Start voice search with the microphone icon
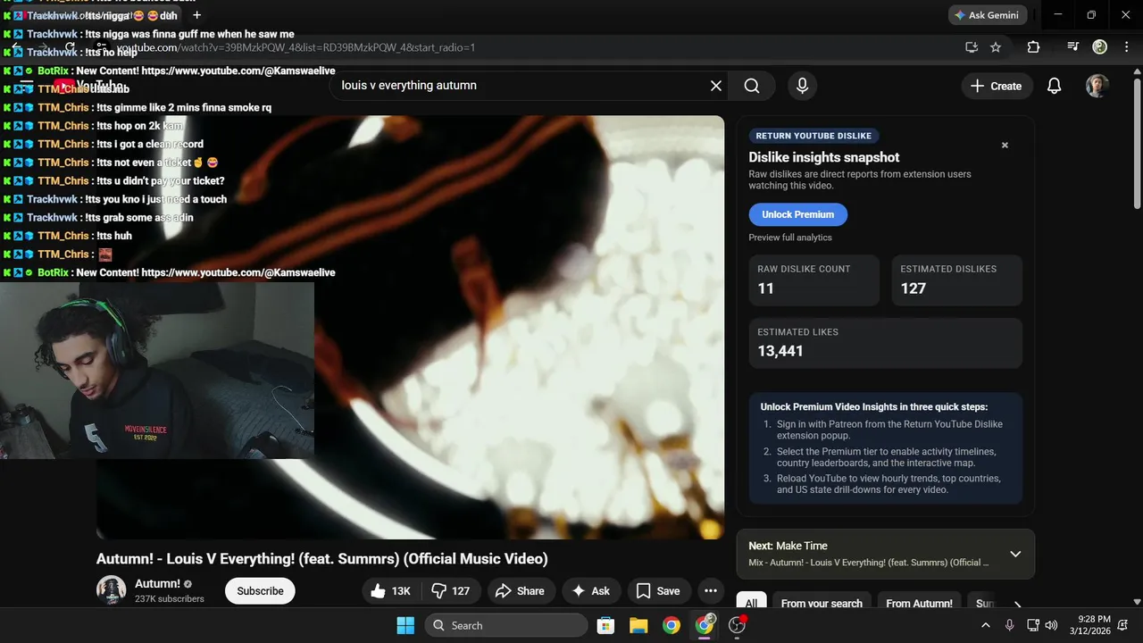Viewport: 1143px width, 643px height. [802, 86]
